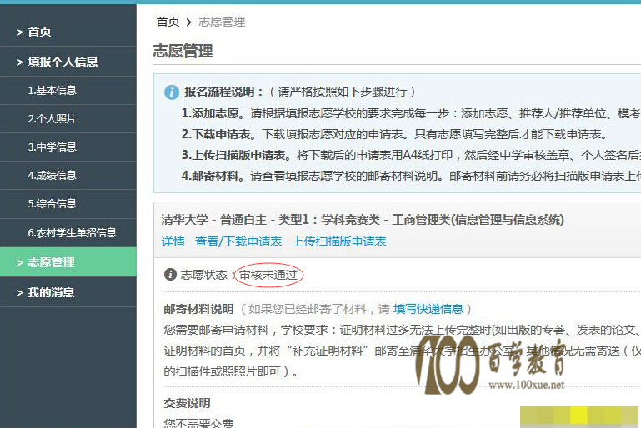This screenshot has width=641, height=428.
Task: Click the 志愿管理 page heading
Action: coord(183,51)
